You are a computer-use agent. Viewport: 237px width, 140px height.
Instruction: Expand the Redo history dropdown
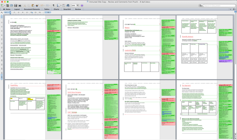point(49,6)
